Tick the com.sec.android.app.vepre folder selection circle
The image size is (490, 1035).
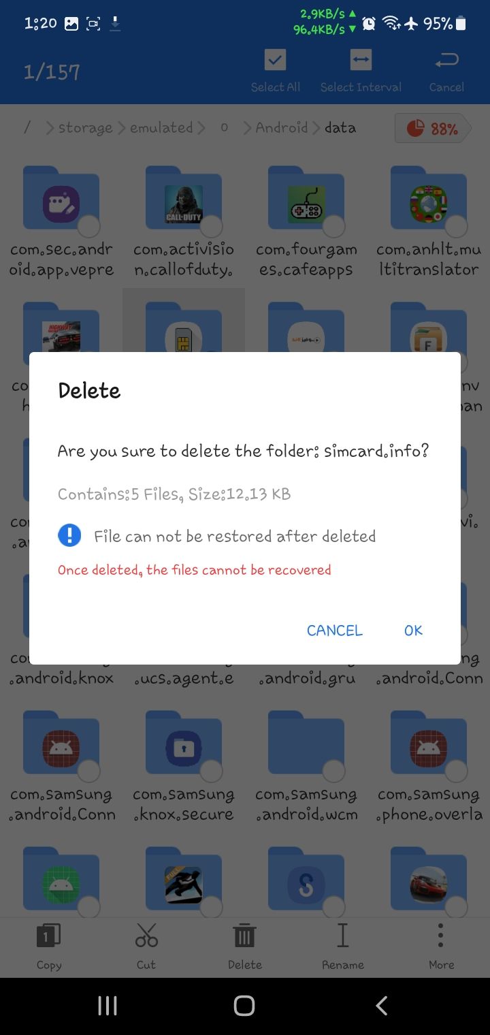(88, 225)
